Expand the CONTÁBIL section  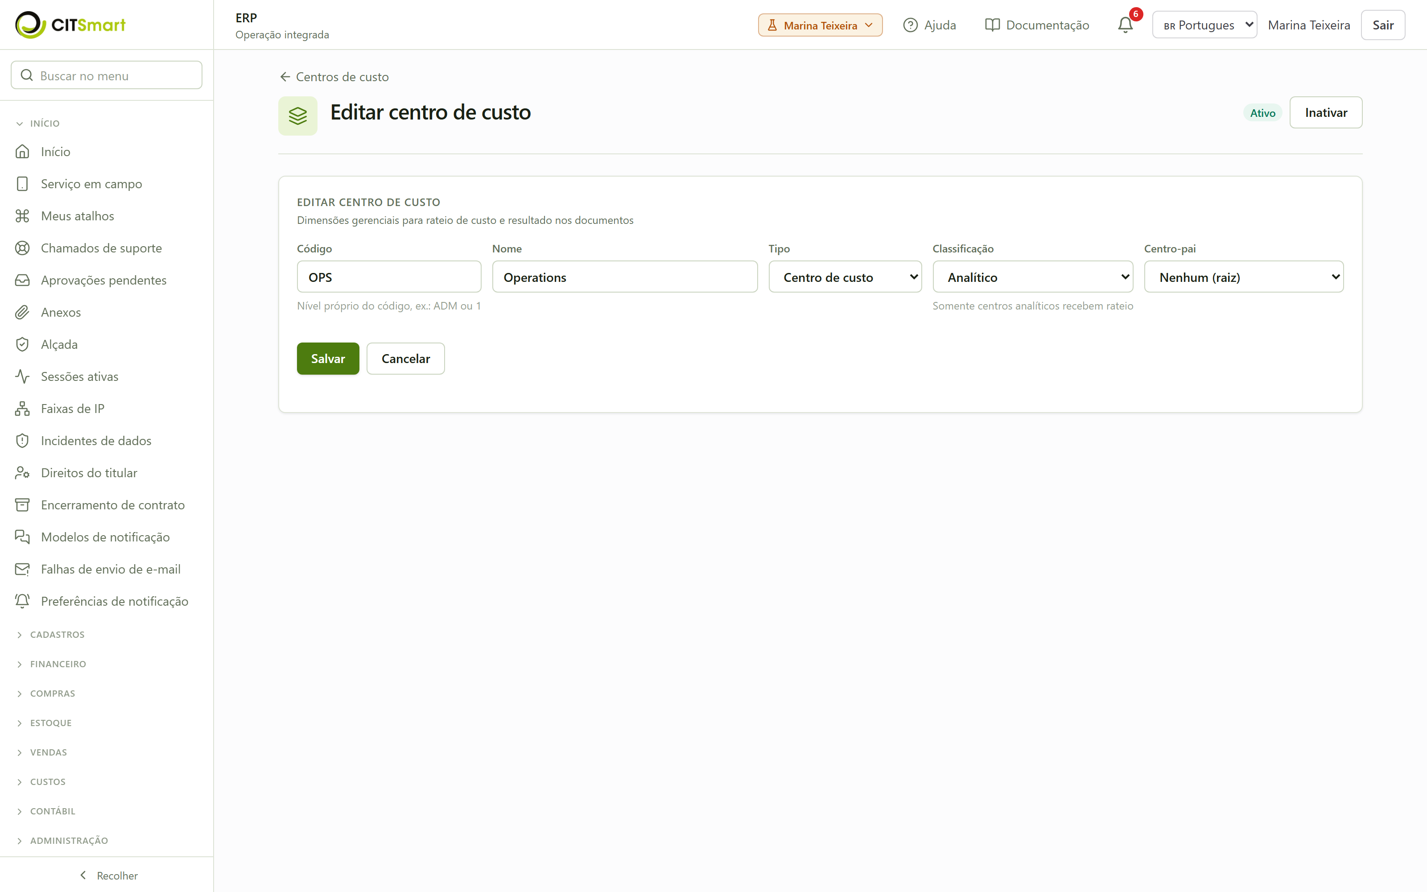tap(46, 811)
